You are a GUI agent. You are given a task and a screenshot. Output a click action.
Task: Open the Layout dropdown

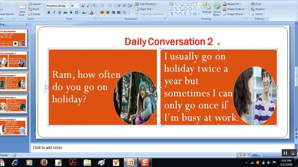click(35, 4)
